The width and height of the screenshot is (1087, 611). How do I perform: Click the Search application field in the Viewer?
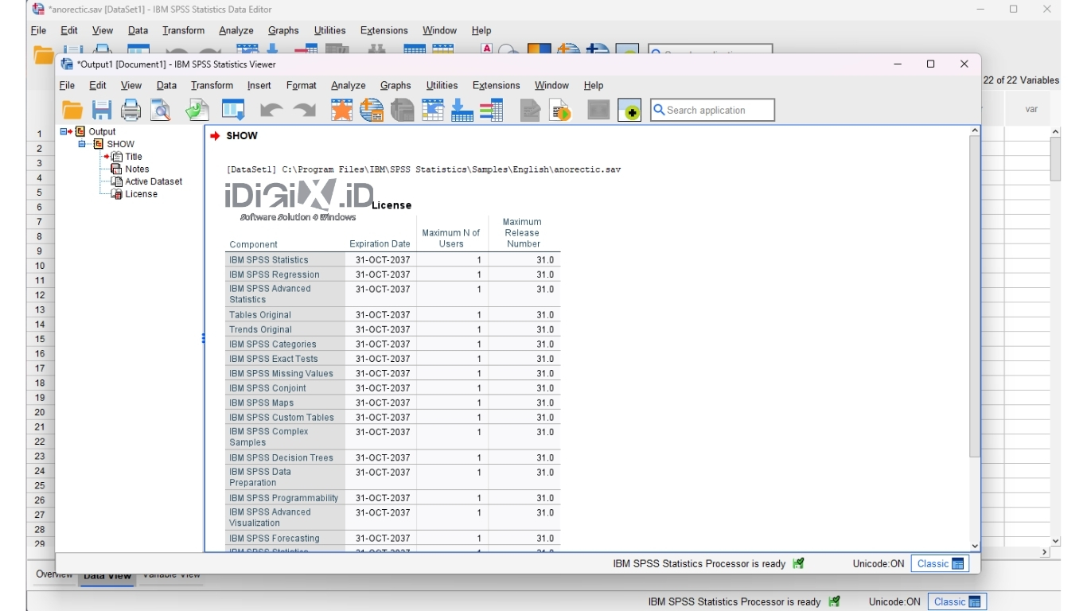pyautogui.click(x=712, y=111)
